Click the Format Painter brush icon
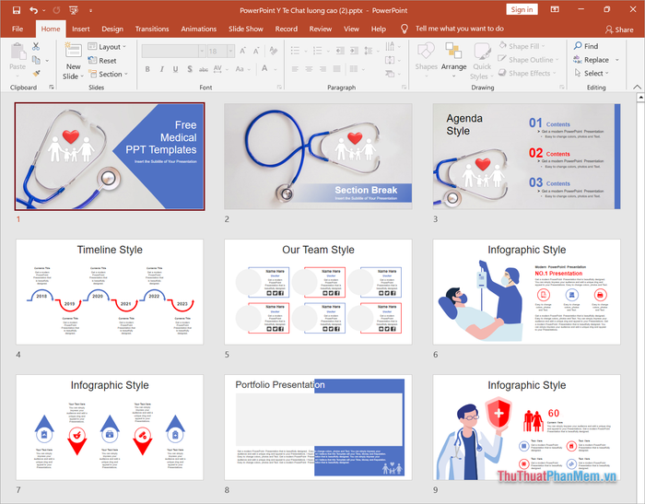 (36, 74)
